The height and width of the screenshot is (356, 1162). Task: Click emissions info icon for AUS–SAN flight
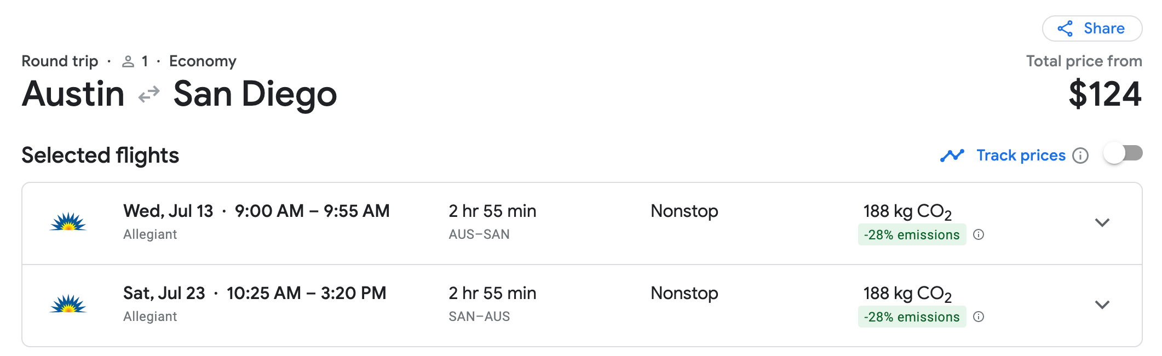[979, 234]
